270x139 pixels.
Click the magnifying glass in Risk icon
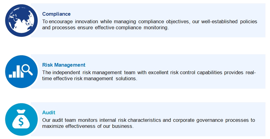click(27, 70)
